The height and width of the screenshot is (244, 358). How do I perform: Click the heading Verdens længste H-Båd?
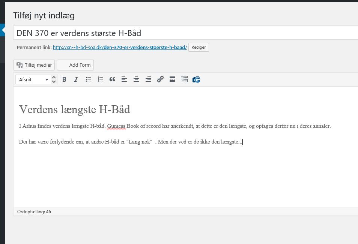(x=74, y=109)
